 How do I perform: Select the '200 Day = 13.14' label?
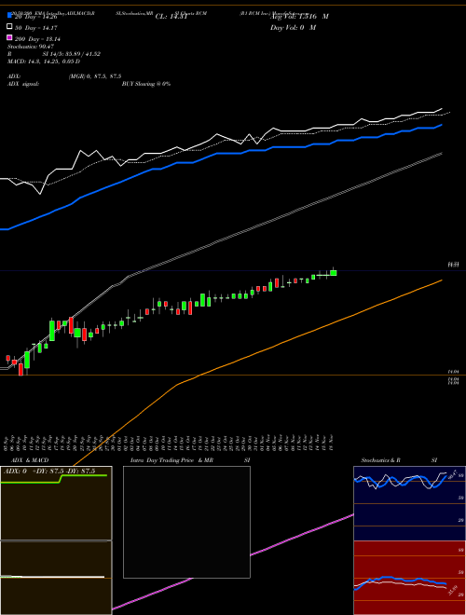[x=37, y=39]
